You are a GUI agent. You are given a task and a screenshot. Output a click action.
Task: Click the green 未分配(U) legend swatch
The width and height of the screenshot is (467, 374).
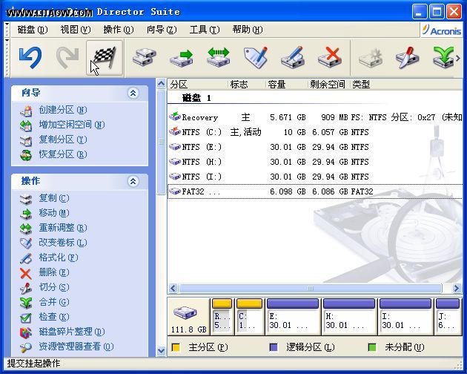pos(372,347)
